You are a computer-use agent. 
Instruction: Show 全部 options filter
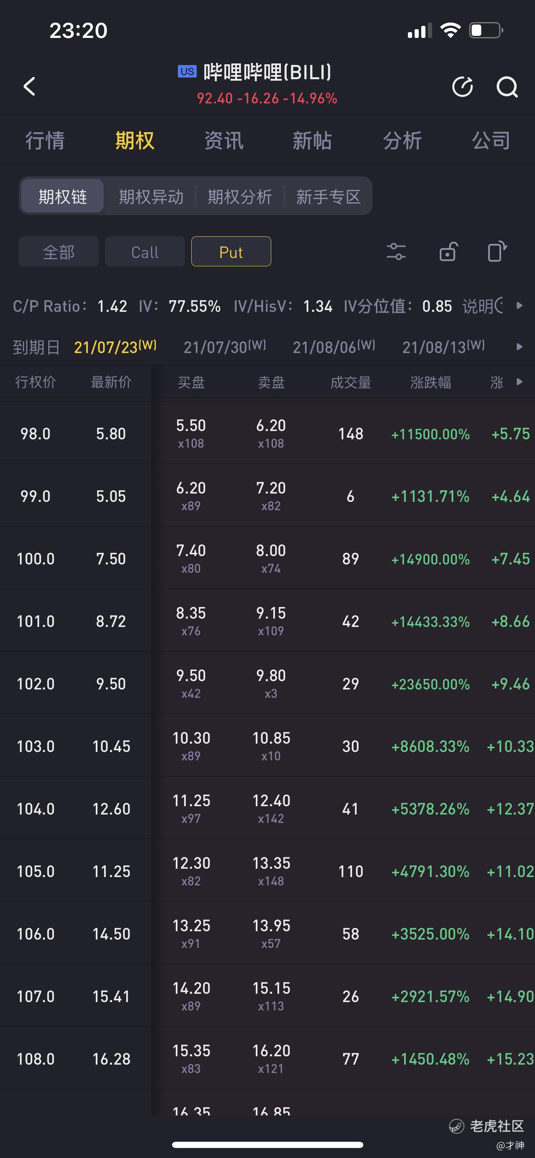[x=58, y=252]
